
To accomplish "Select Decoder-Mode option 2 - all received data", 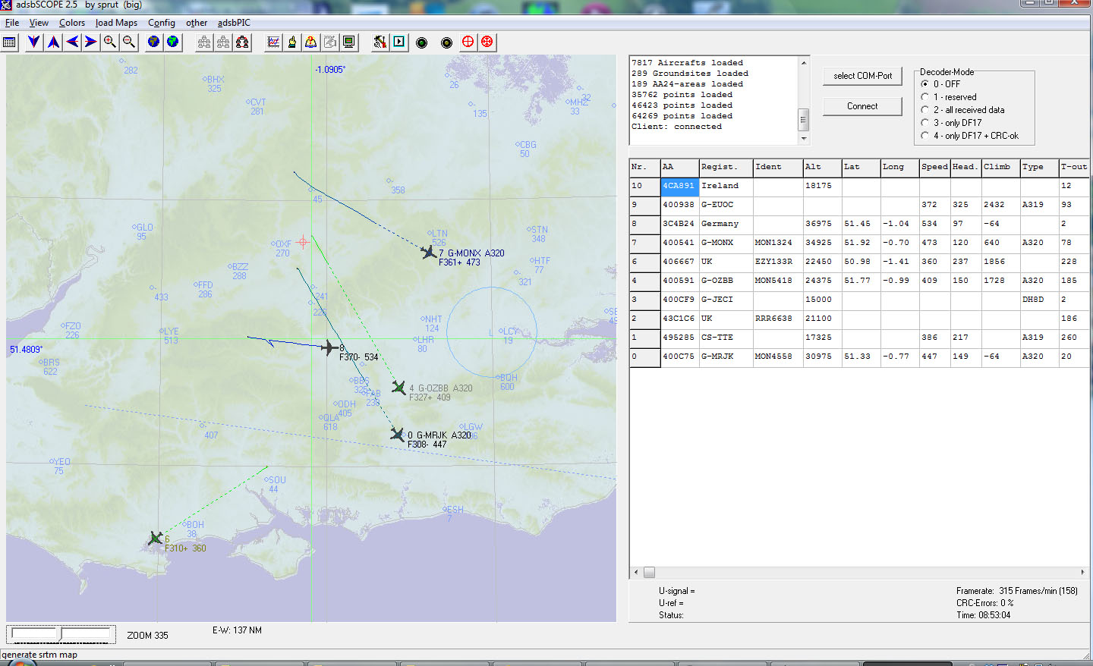I will [x=924, y=109].
